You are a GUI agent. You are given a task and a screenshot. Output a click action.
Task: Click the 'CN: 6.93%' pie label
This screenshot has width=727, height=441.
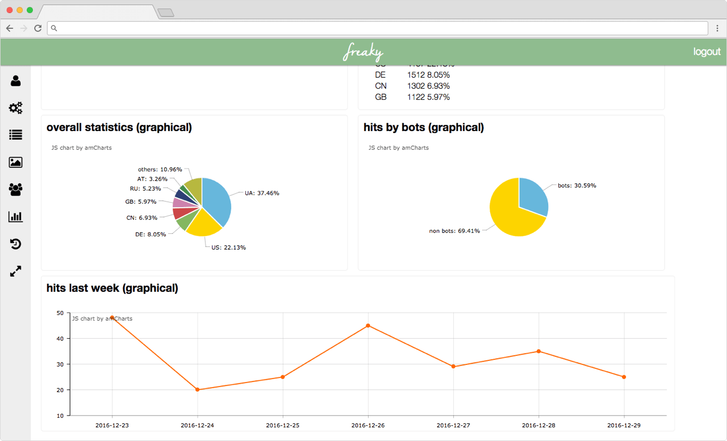pos(142,217)
